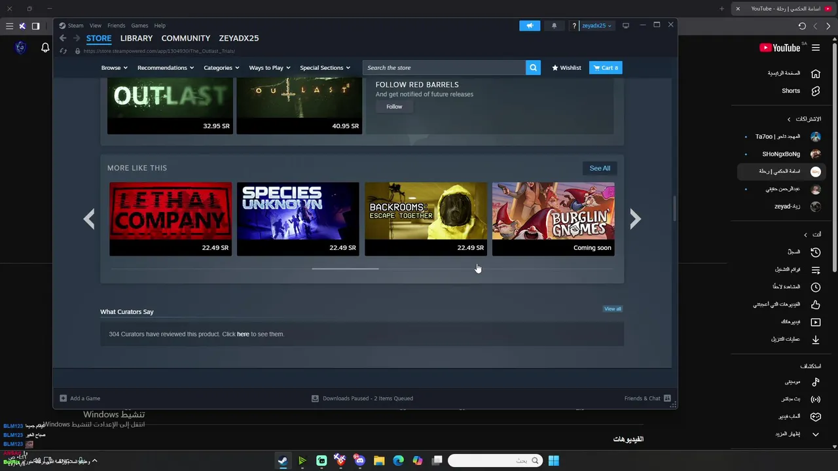Click the Search the store field
Image resolution: width=838 pixels, height=471 pixels.
pyautogui.click(x=445, y=67)
